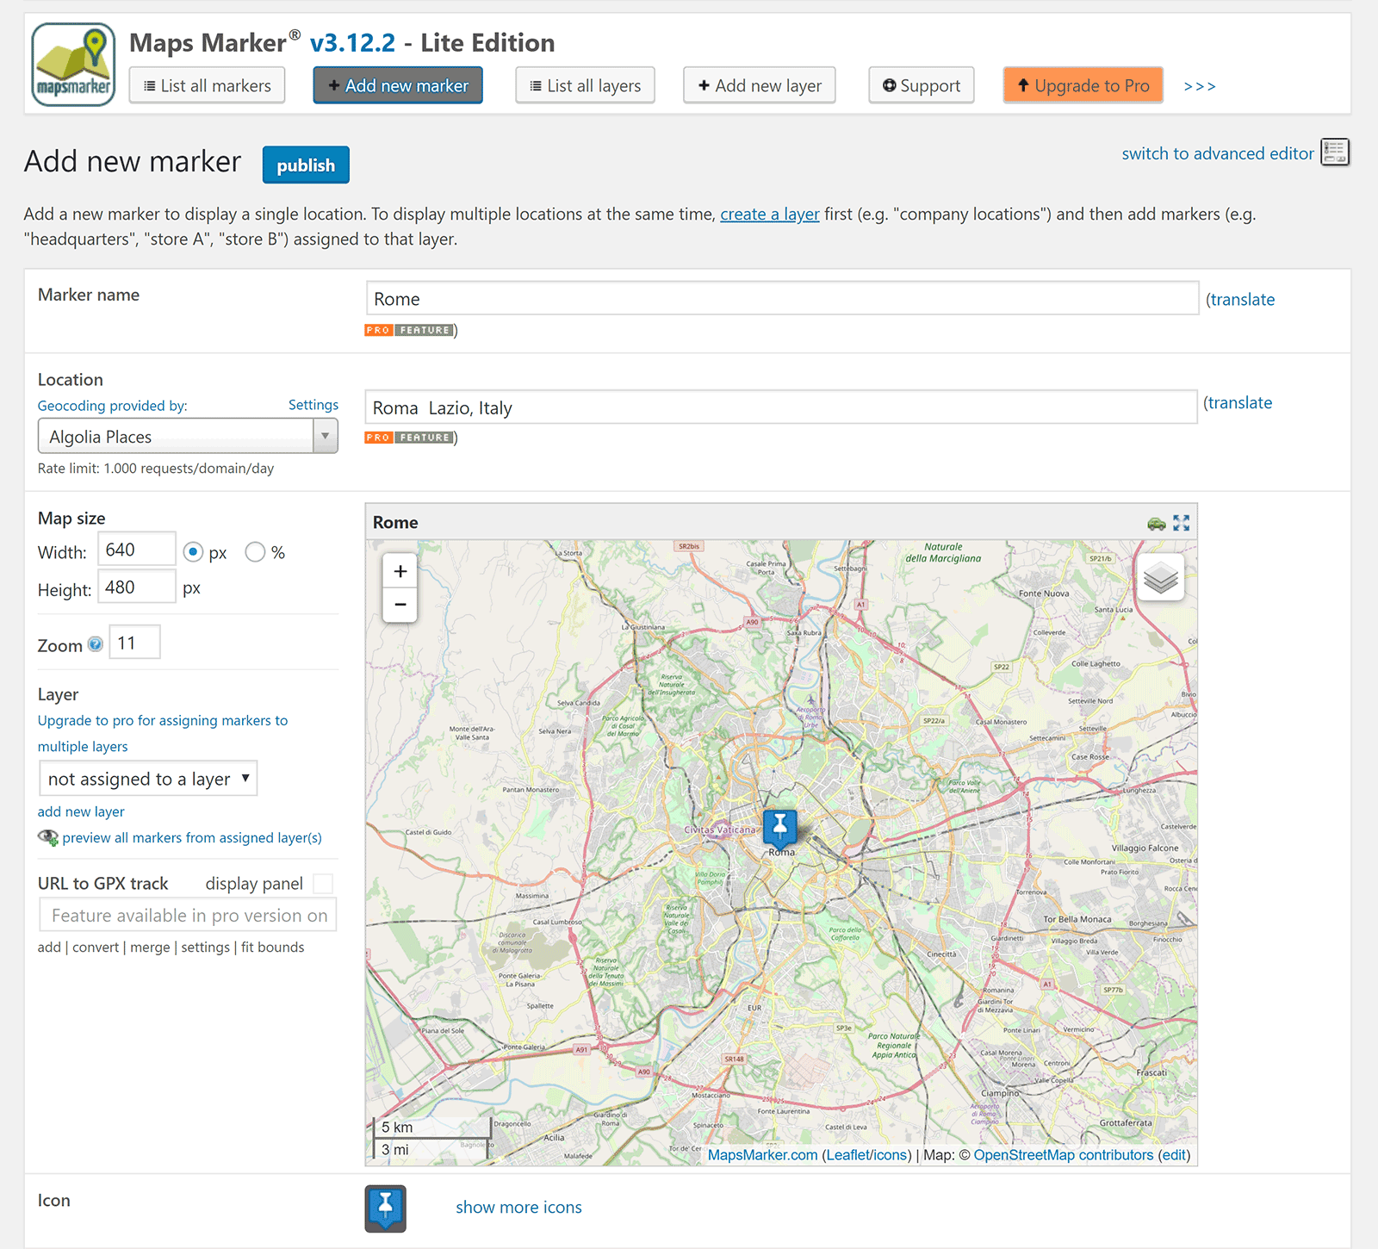Click the blue pin marker on the map
Screen dimensions: 1378x1249
coord(779,828)
